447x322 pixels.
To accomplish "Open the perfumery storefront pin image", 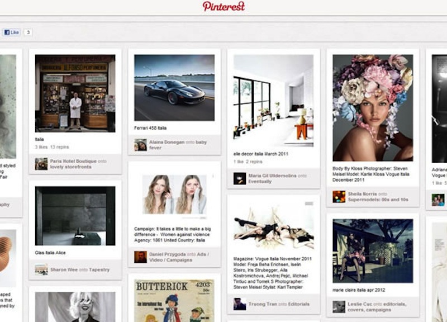I will [x=75, y=93].
